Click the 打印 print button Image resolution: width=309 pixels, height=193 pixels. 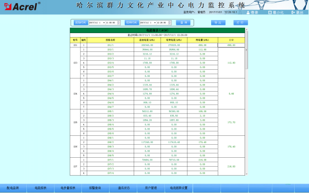(241, 23)
